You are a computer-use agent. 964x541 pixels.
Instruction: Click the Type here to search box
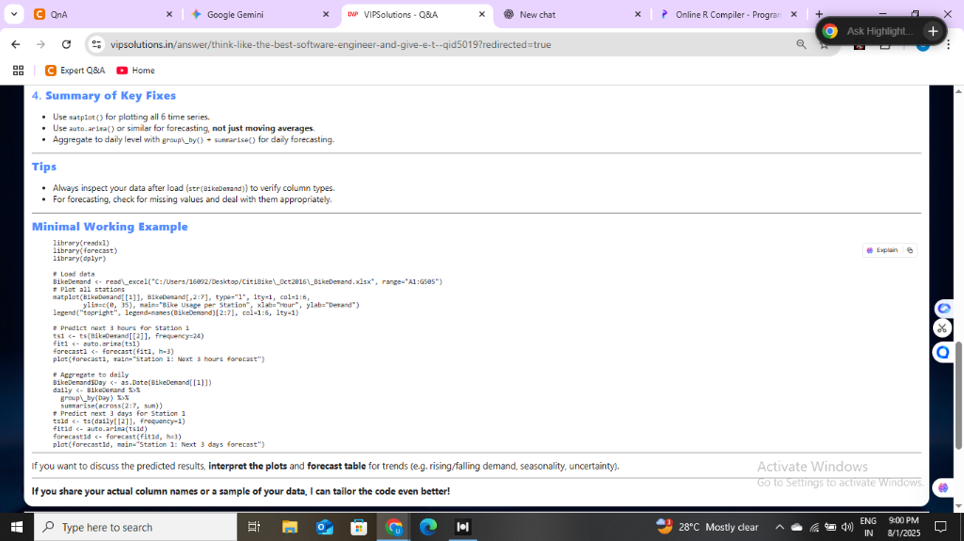[x=135, y=527]
